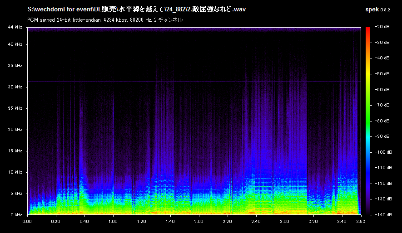Viewport: 402px width, 233px height.
Task: Click the 2:00 time axis label
Action: pyautogui.click(x=199, y=222)
